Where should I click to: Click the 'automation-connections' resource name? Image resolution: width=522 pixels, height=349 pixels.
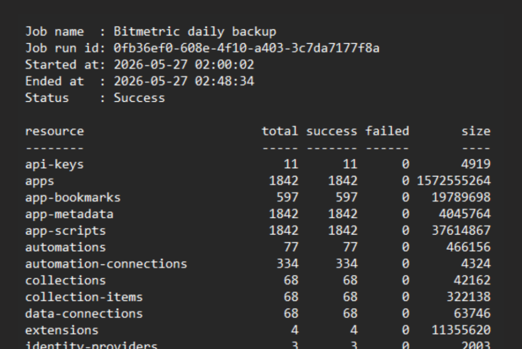[106, 264]
